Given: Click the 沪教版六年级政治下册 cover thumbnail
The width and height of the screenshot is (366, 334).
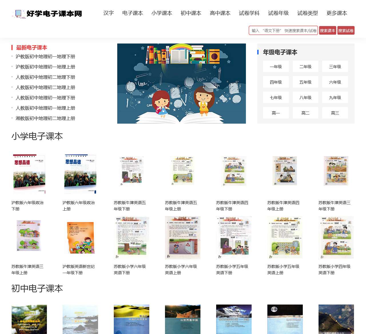Looking at the screenshot, I should coord(29,174).
